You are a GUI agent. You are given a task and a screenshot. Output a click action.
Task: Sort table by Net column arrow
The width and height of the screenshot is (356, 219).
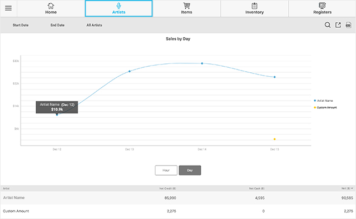(x=352, y=188)
